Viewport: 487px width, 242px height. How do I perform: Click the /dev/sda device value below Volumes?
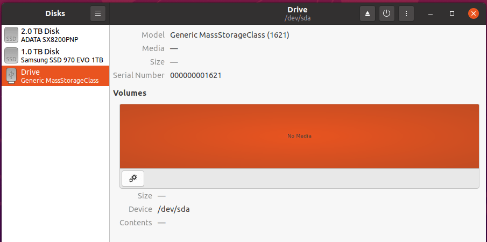[x=174, y=209]
